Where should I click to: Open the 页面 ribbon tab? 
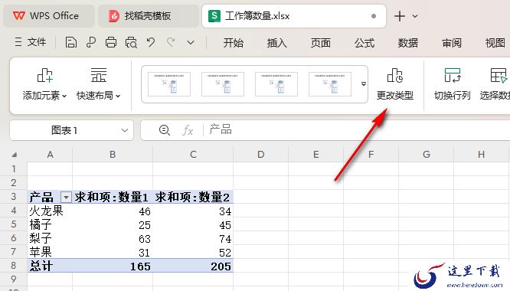coord(320,43)
